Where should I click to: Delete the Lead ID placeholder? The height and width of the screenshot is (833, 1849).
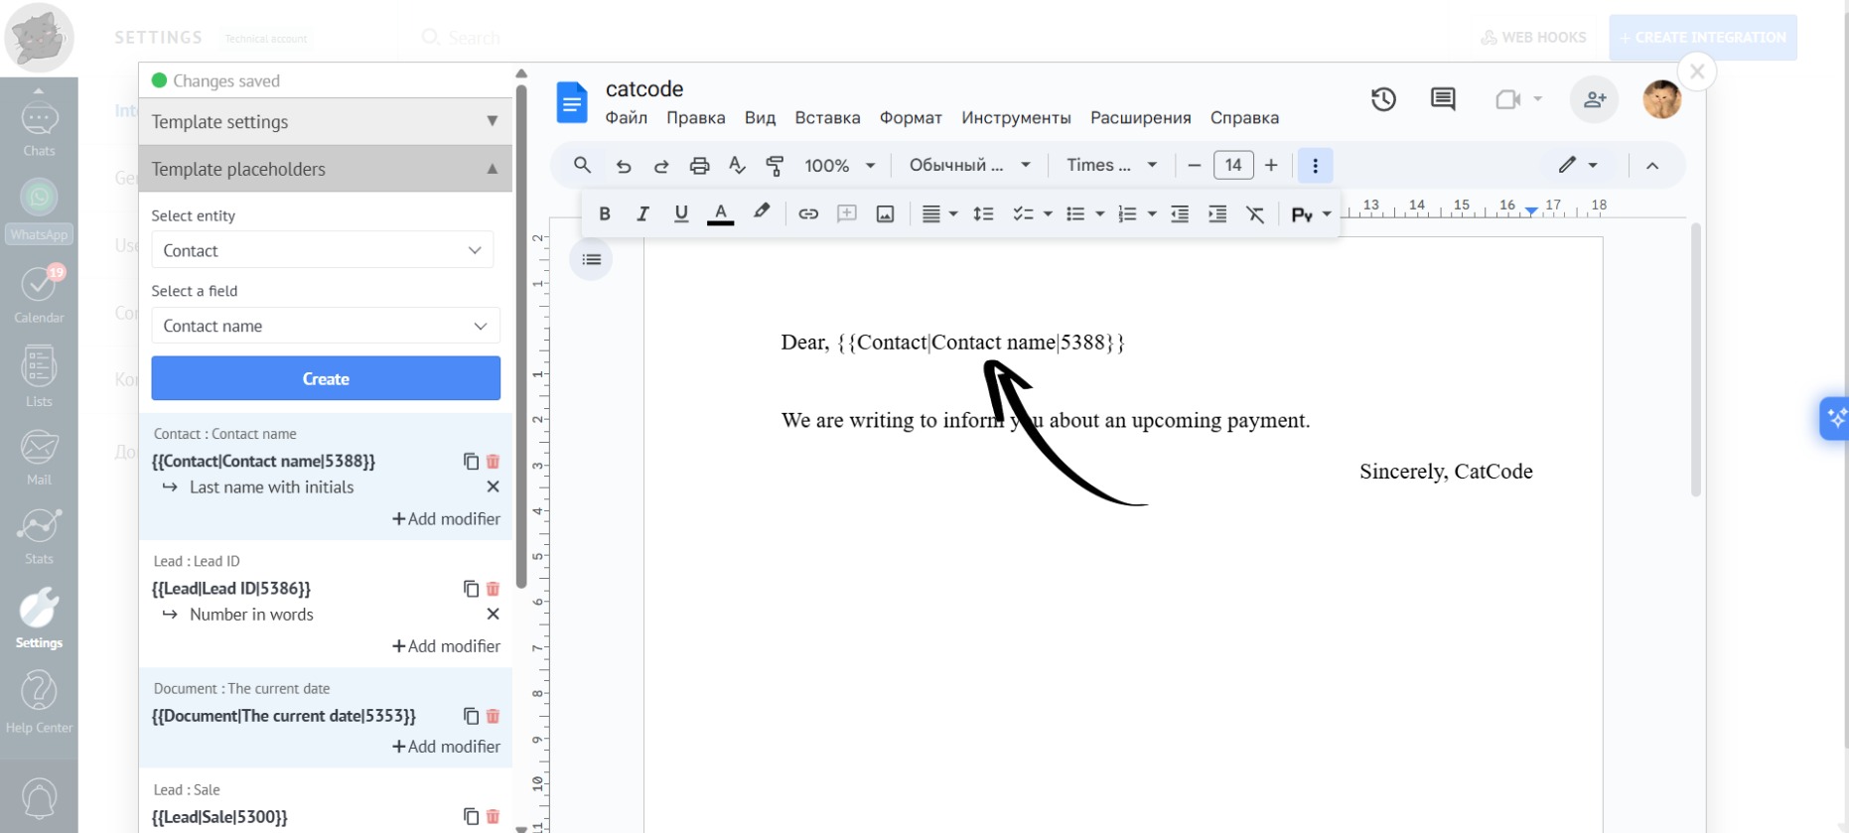493,589
